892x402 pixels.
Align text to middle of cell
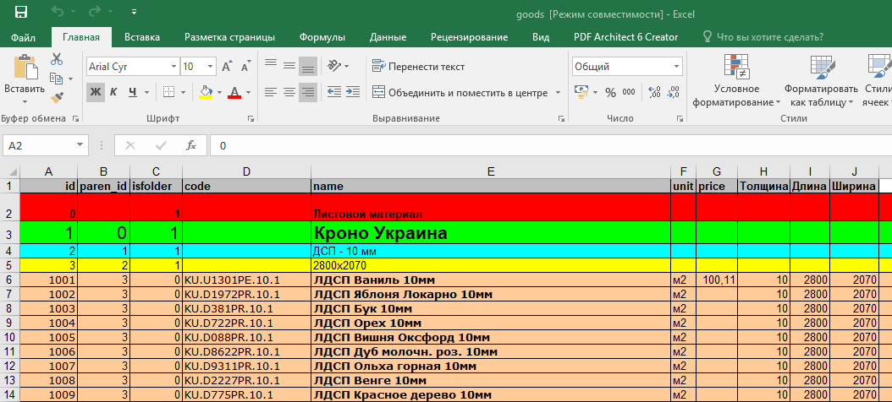coord(289,67)
